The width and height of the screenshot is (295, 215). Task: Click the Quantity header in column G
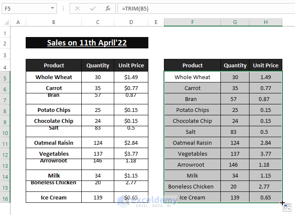[235, 65]
